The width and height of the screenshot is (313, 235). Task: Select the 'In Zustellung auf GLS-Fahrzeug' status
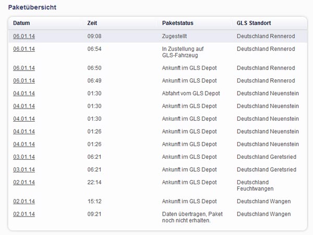point(183,52)
